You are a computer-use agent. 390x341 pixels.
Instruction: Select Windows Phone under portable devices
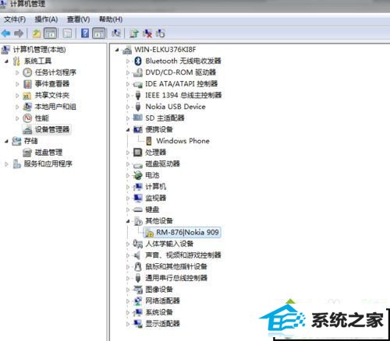tap(183, 141)
